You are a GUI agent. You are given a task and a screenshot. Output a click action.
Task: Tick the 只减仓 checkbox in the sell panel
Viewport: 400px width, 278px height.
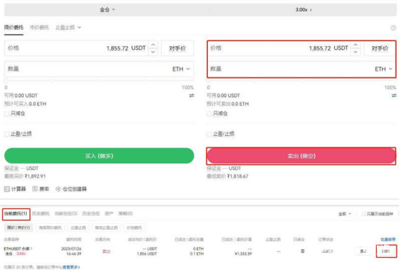click(x=209, y=114)
